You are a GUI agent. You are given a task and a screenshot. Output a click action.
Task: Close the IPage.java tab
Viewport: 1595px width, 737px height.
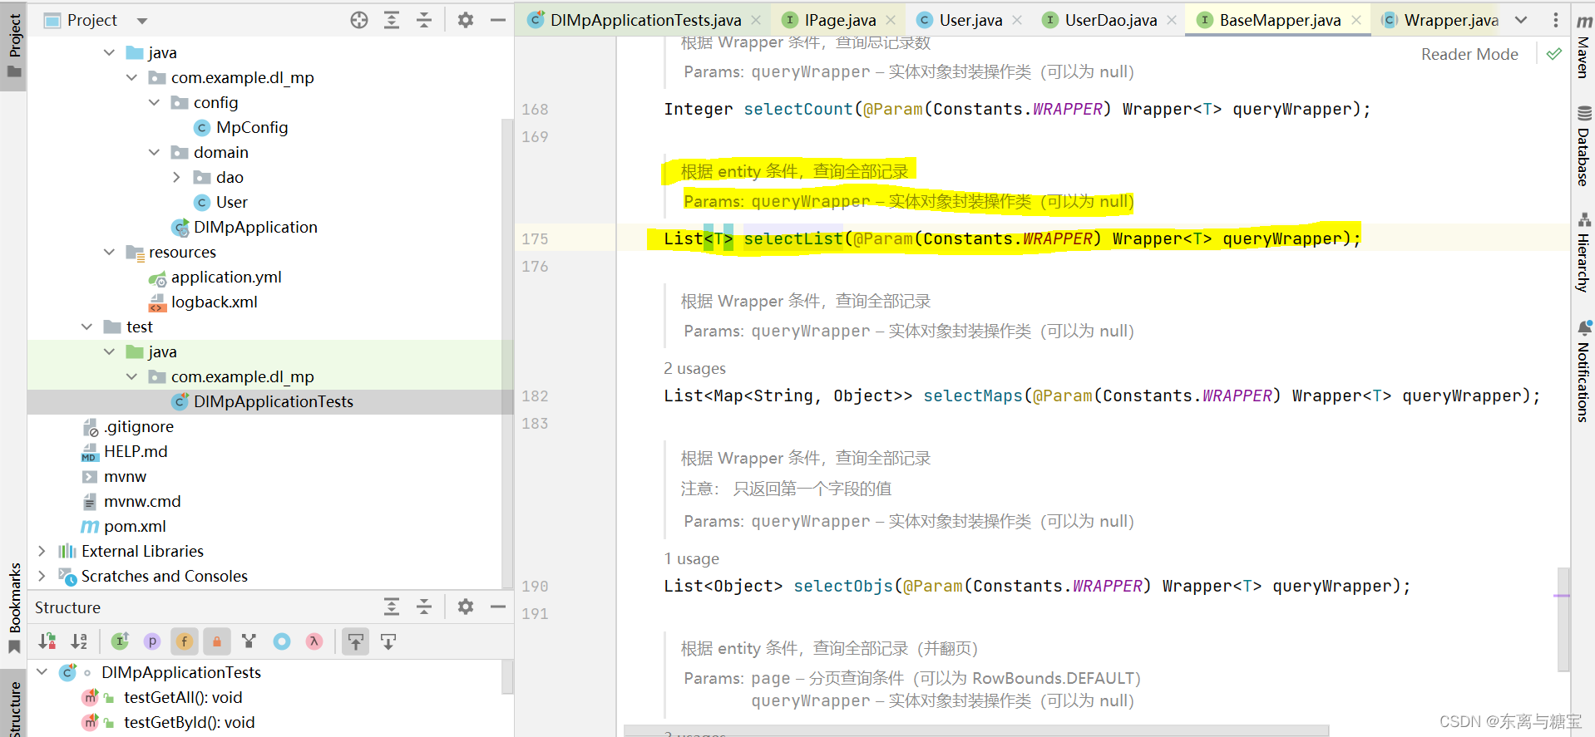point(891,20)
